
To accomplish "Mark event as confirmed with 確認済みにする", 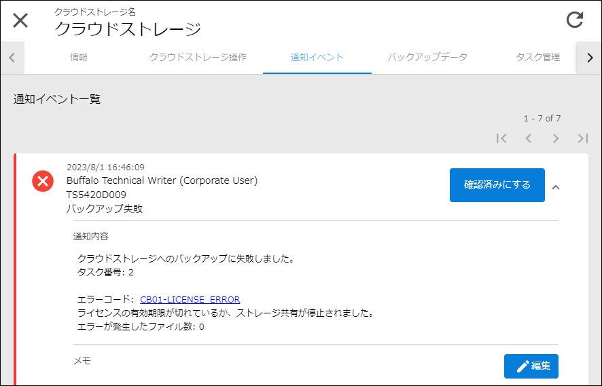I will click(x=497, y=185).
